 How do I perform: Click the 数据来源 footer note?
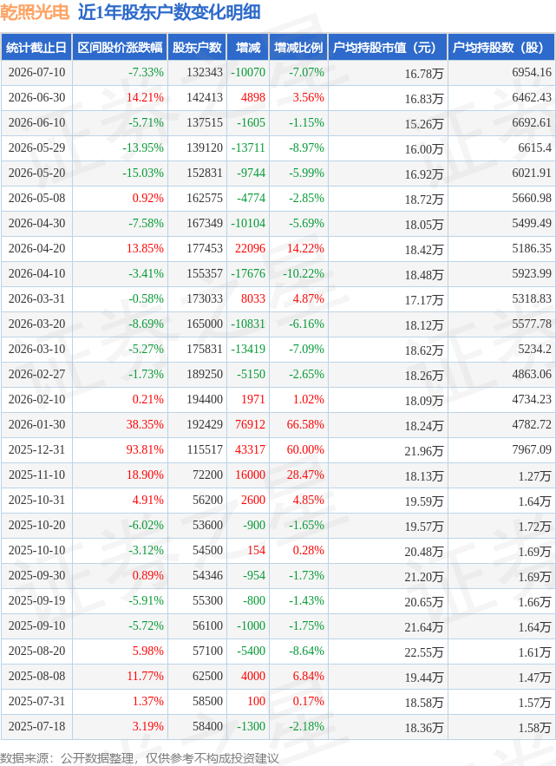140,757
